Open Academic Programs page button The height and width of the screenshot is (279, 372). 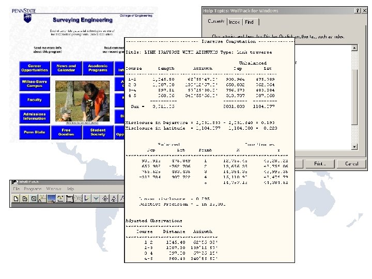click(98, 68)
